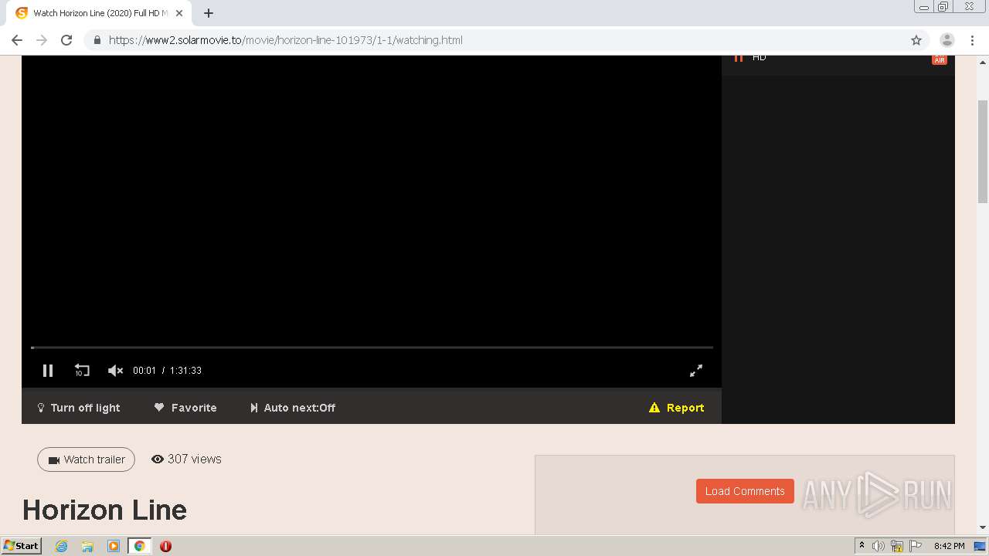View site security lock info
The height and width of the screenshot is (556, 989).
tap(97, 40)
